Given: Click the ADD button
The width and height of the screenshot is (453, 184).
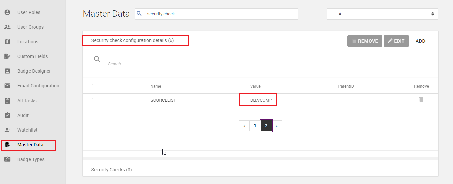Looking at the screenshot, I should pyautogui.click(x=420, y=41).
